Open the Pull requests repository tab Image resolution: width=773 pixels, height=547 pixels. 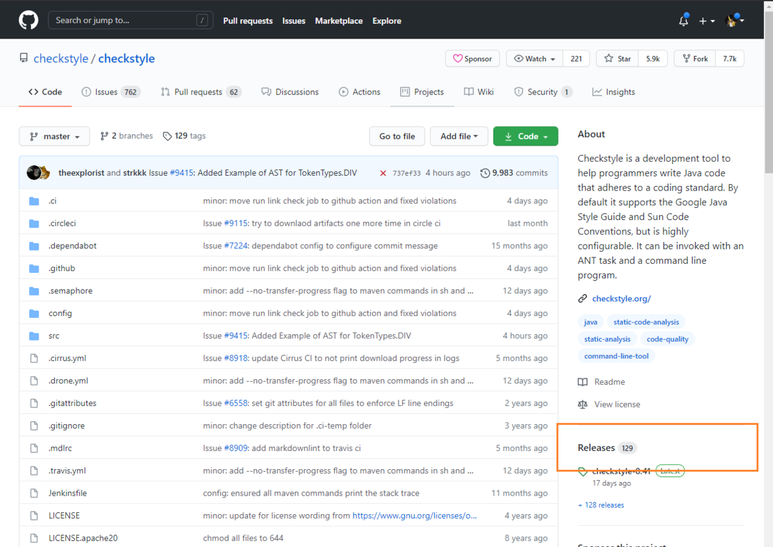[200, 92]
